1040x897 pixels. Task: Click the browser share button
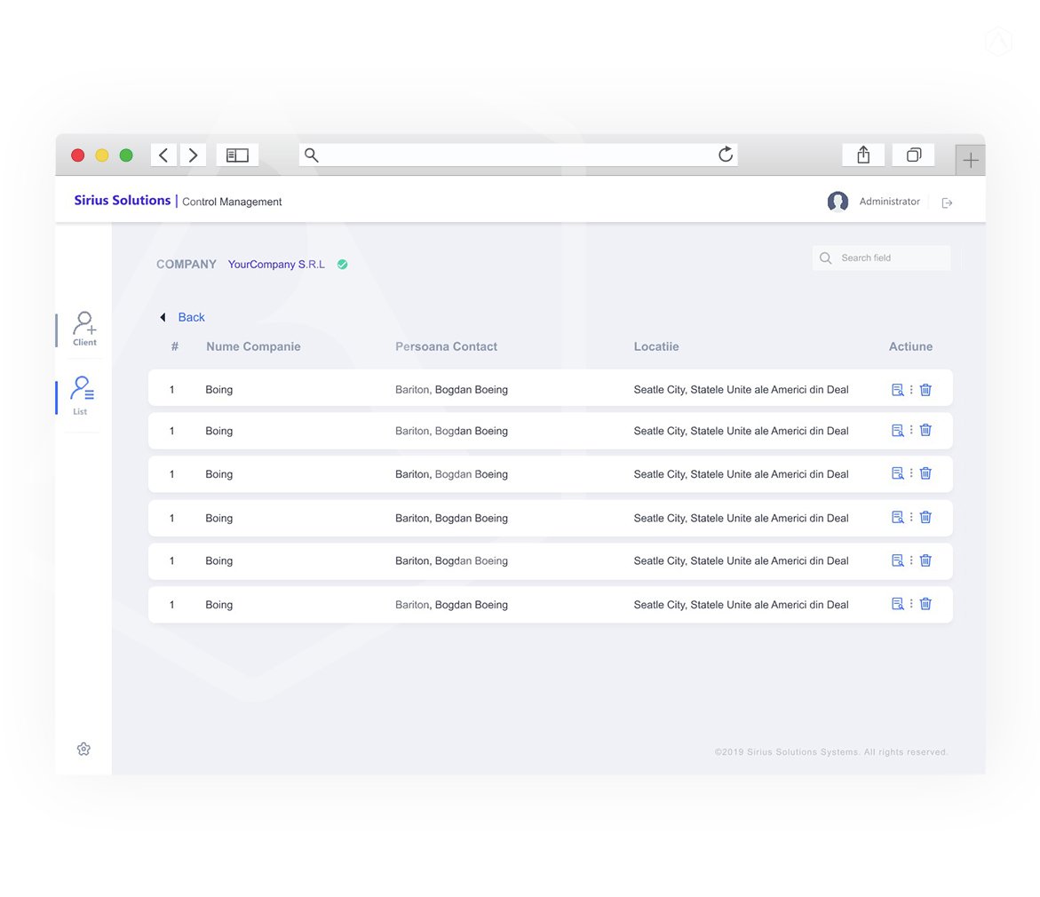863,155
